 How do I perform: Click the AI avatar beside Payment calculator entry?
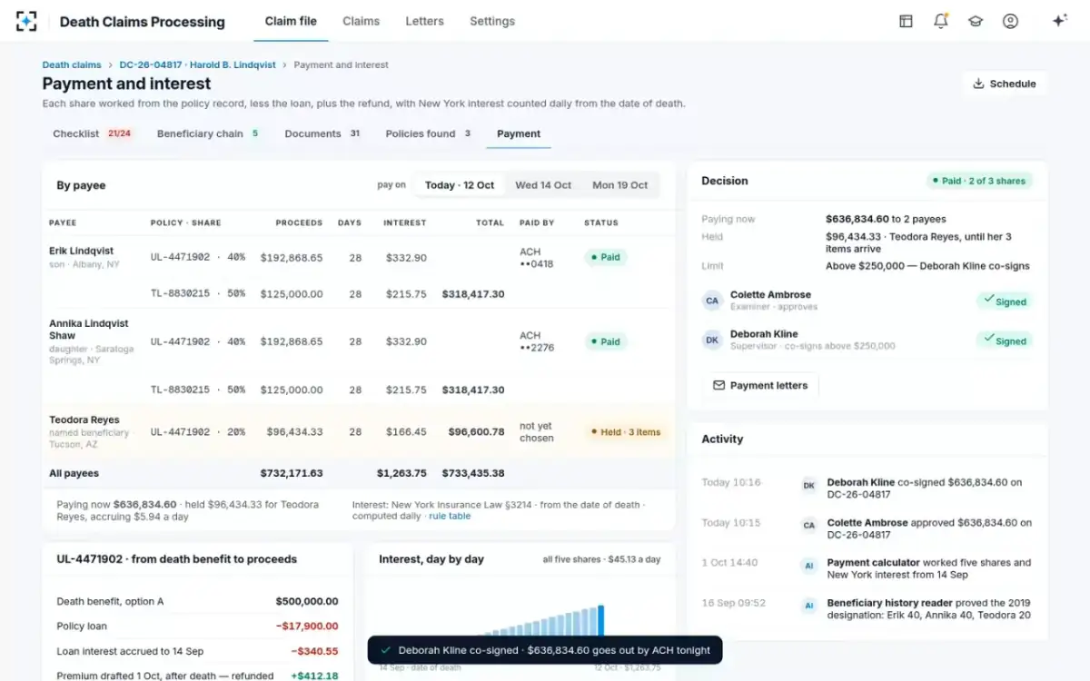(x=808, y=566)
